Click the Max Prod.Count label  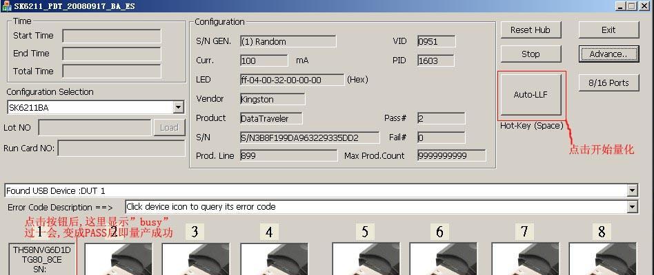point(374,156)
